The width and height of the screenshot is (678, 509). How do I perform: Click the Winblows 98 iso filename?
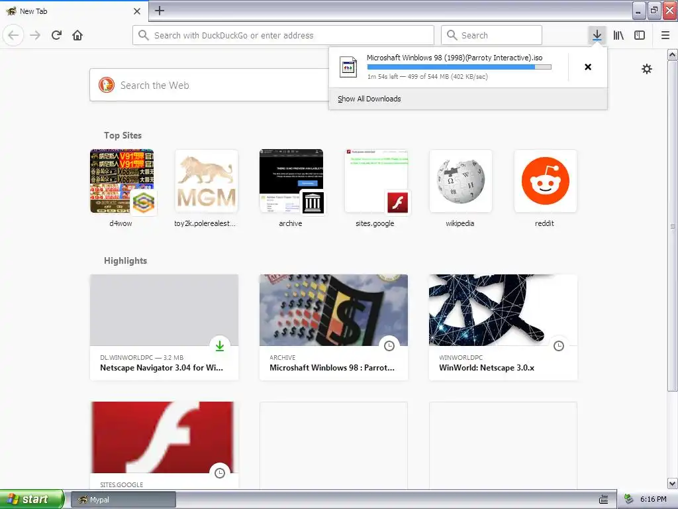pyautogui.click(x=454, y=58)
